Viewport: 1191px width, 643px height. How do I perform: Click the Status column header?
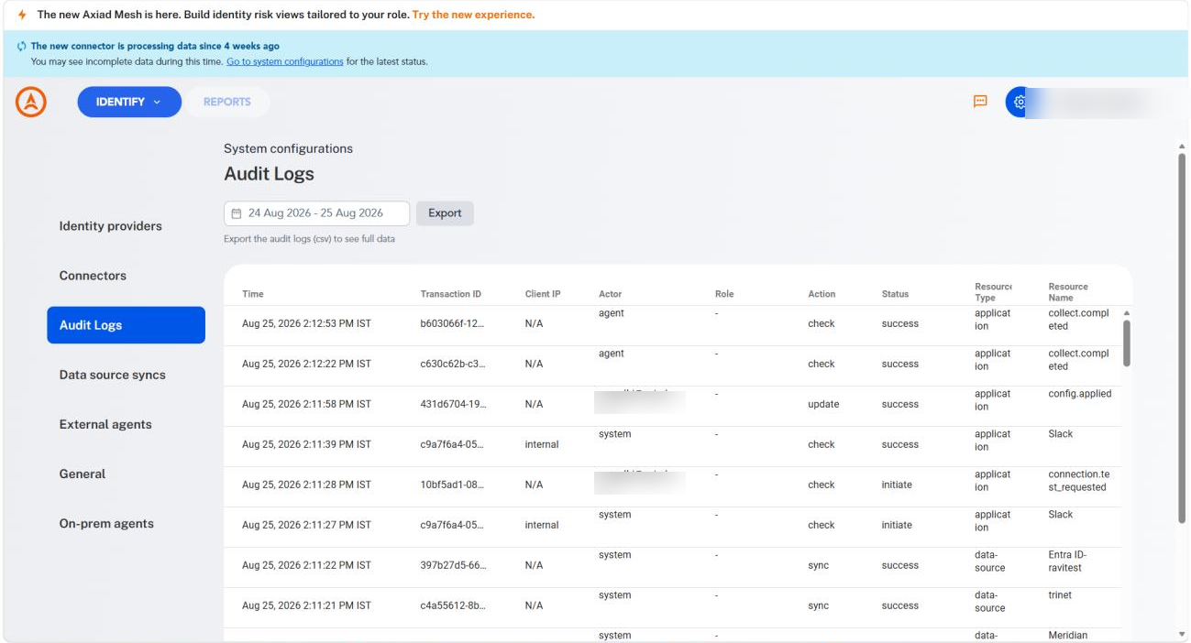click(x=895, y=294)
